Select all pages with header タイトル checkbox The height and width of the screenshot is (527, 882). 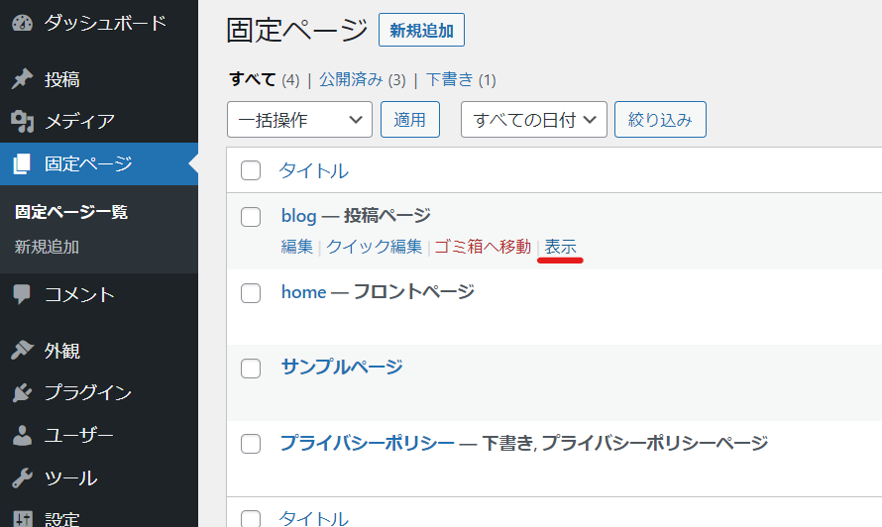click(x=251, y=170)
